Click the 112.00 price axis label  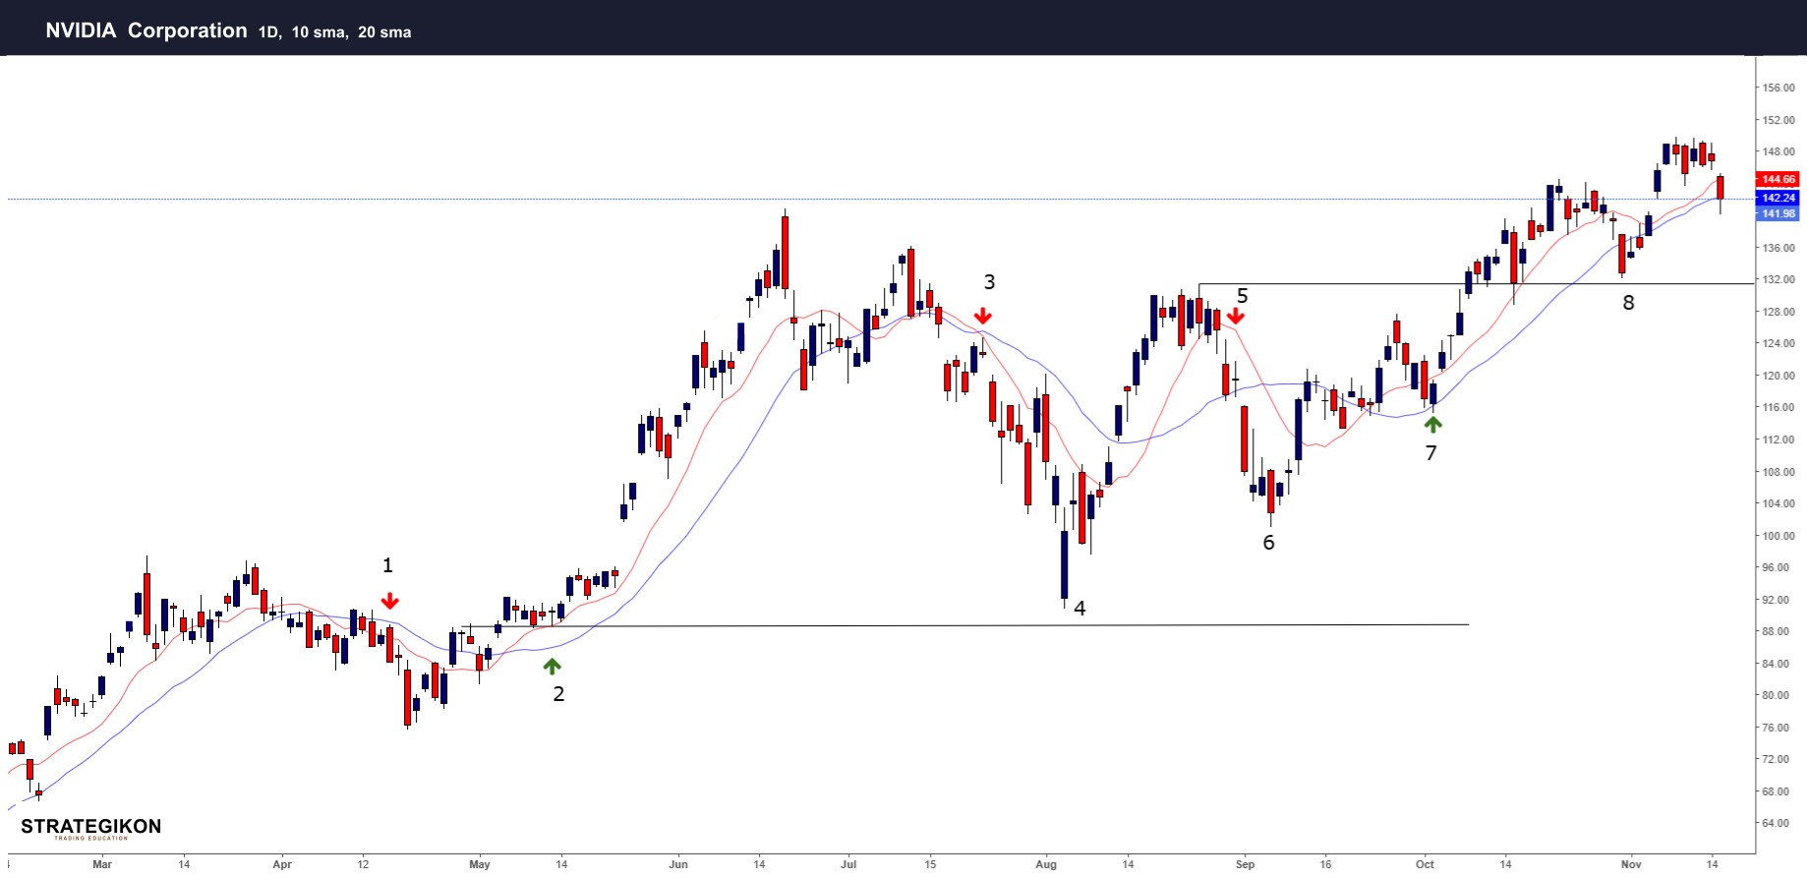[1778, 439]
